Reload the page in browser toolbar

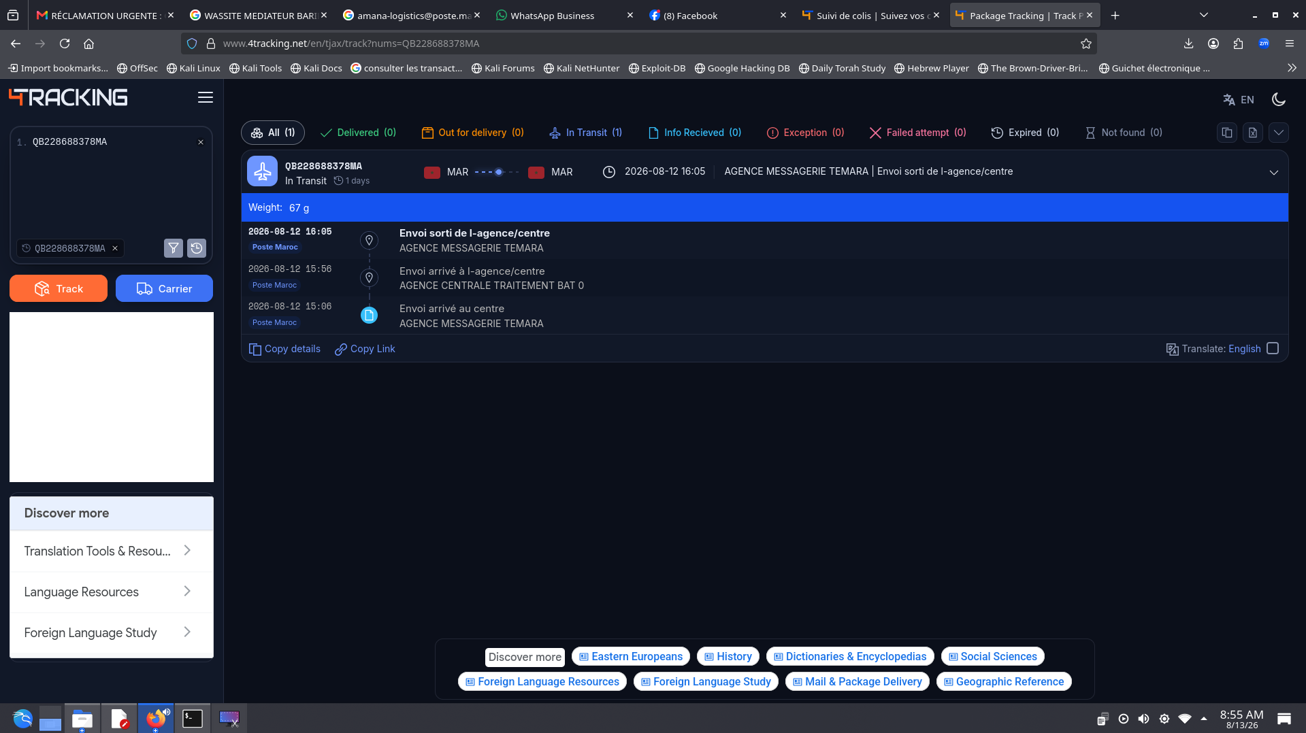click(x=65, y=44)
